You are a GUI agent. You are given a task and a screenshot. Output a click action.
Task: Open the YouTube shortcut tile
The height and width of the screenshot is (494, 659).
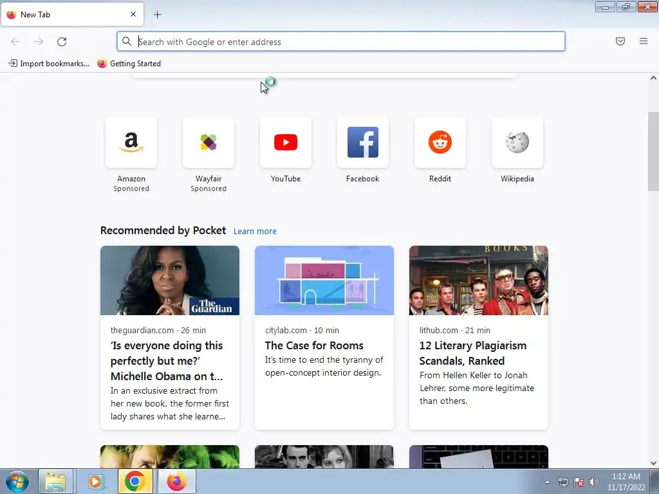coord(286,143)
